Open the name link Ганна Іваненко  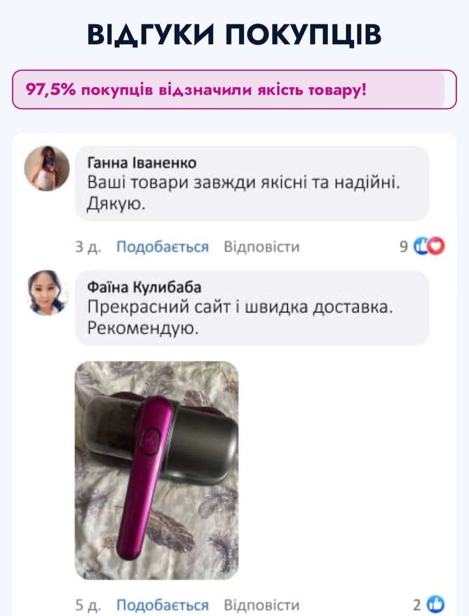pyautogui.click(x=142, y=163)
